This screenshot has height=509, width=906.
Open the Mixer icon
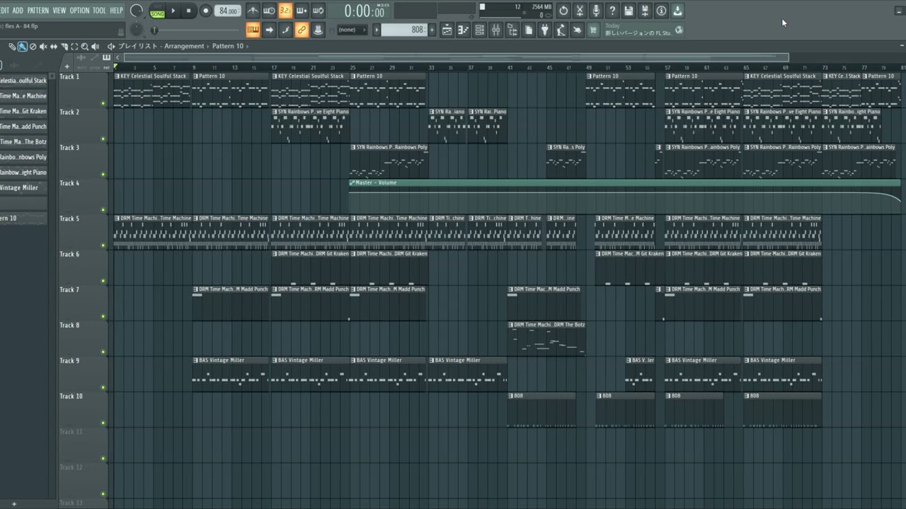[x=495, y=30]
